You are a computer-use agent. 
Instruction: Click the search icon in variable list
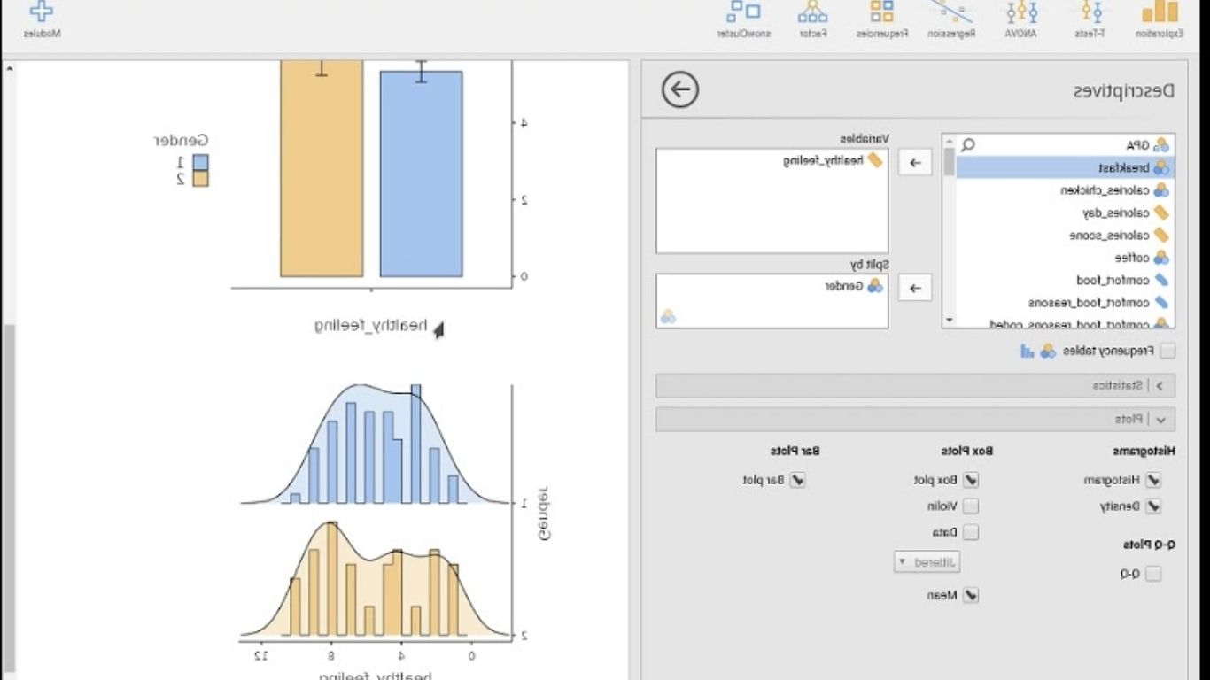point(968,144)
